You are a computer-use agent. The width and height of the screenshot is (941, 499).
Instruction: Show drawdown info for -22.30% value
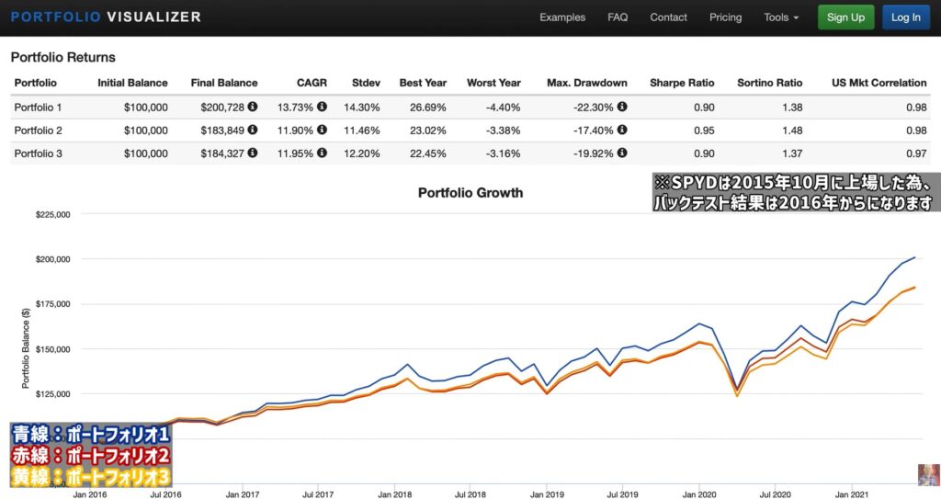coord(622,107)
